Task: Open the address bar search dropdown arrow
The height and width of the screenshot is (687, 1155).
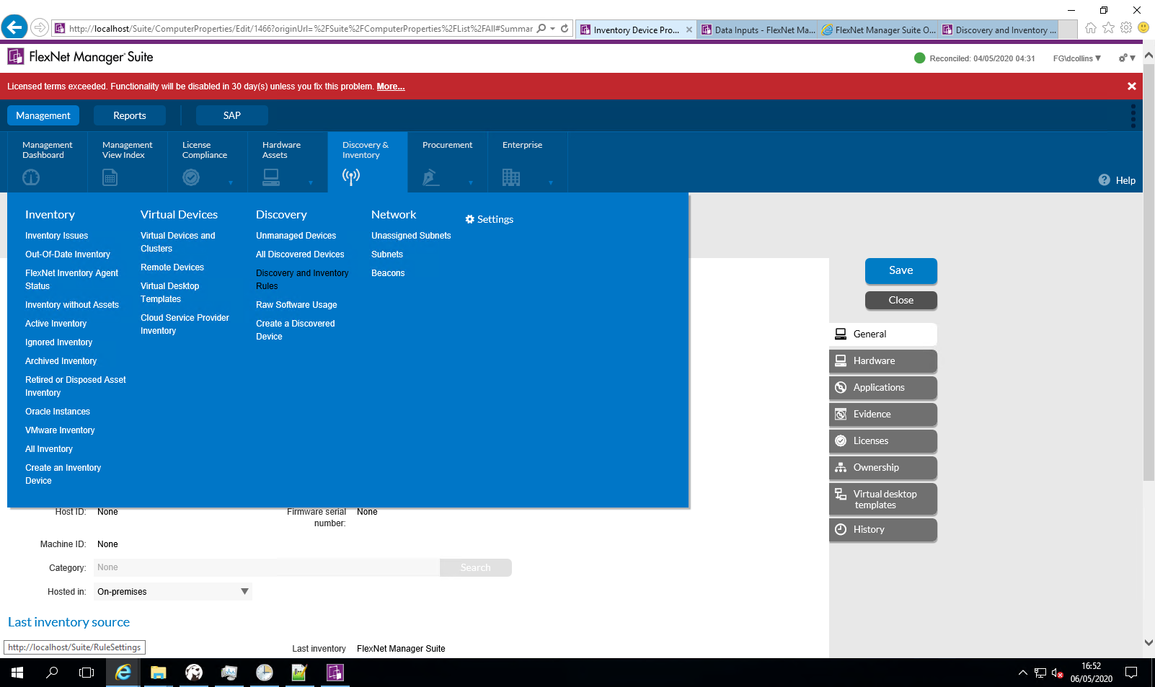Action: [x=552, y=29]
